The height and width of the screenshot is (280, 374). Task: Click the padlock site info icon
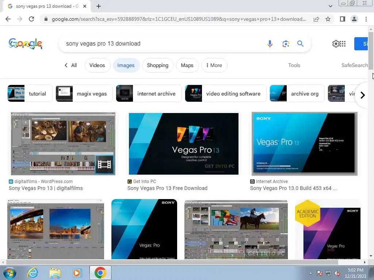46,19
